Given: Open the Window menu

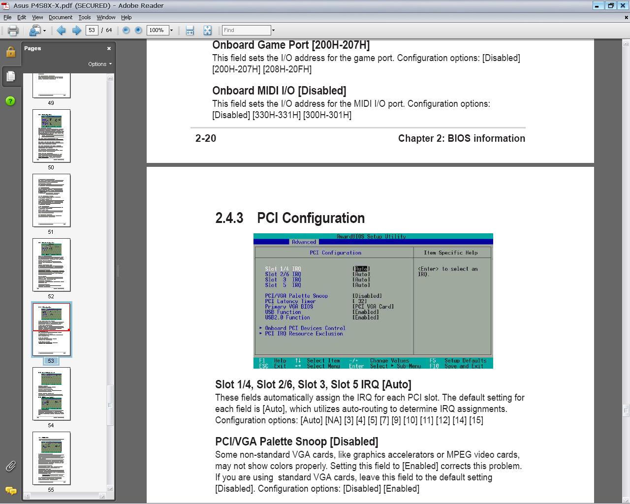Looking at the screenshot, I should pos(106,17).
